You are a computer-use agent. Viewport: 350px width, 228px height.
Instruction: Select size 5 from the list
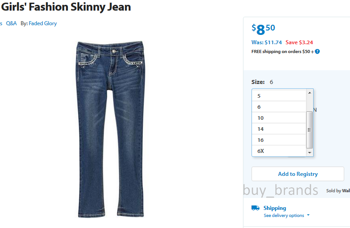(279, 96)
